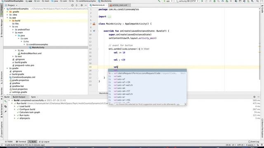264x148 pixels.
Task: Open the Logcat tool window tab
Action: (x=44, y=141)
